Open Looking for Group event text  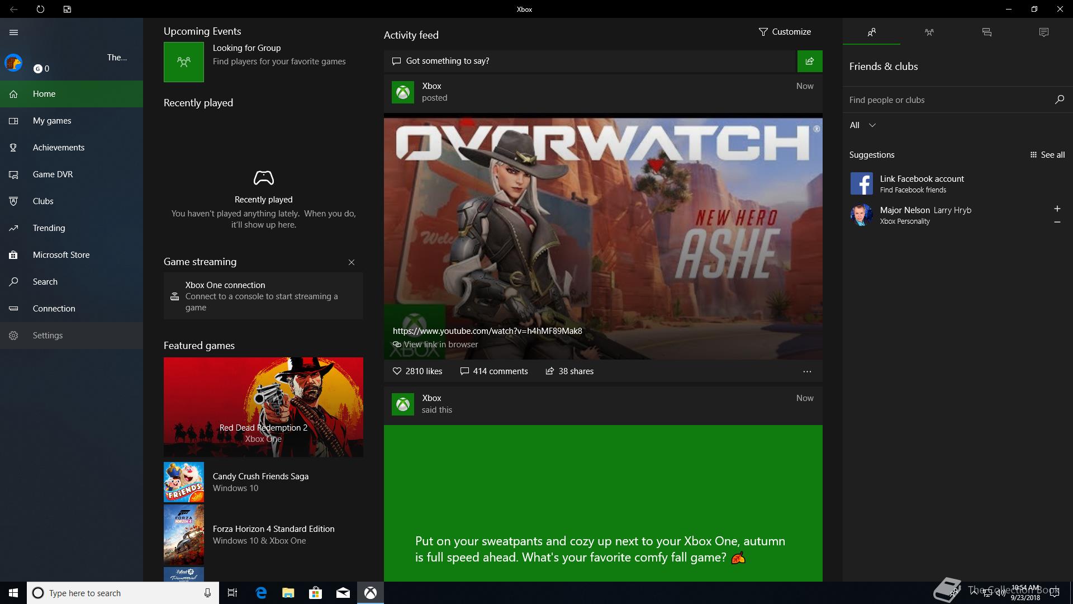(x=246, y=48)
